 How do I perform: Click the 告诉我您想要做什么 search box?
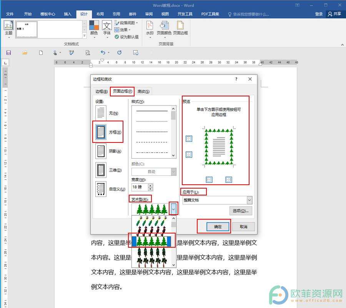coord(249,14)
